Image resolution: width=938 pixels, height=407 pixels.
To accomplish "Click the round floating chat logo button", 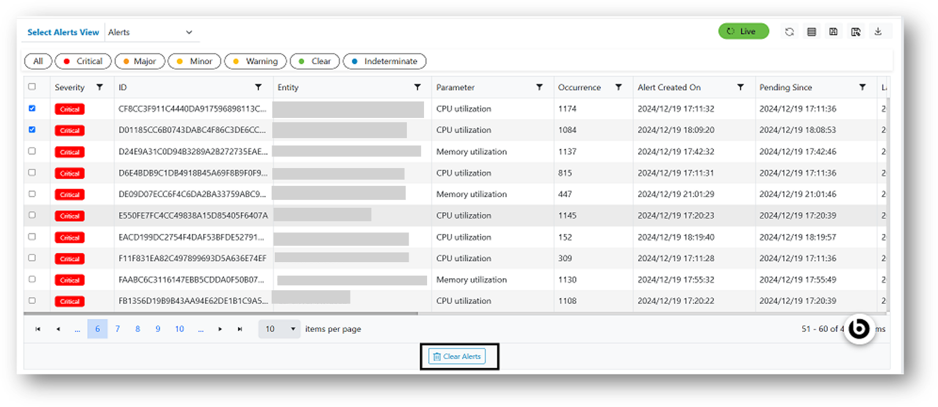I will [x=859, y=329].
